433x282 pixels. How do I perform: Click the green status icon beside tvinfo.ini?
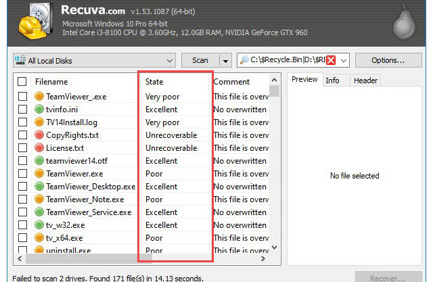pos(39,110)
